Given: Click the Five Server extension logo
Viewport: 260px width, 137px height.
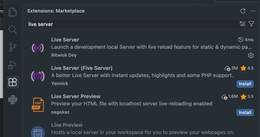Looking at the screenshot, I should coord(38,76).
